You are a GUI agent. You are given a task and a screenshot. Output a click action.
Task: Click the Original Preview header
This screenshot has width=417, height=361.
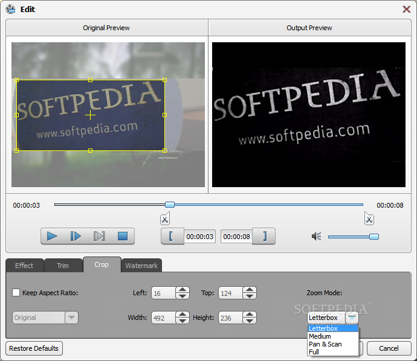coord(106,28)
